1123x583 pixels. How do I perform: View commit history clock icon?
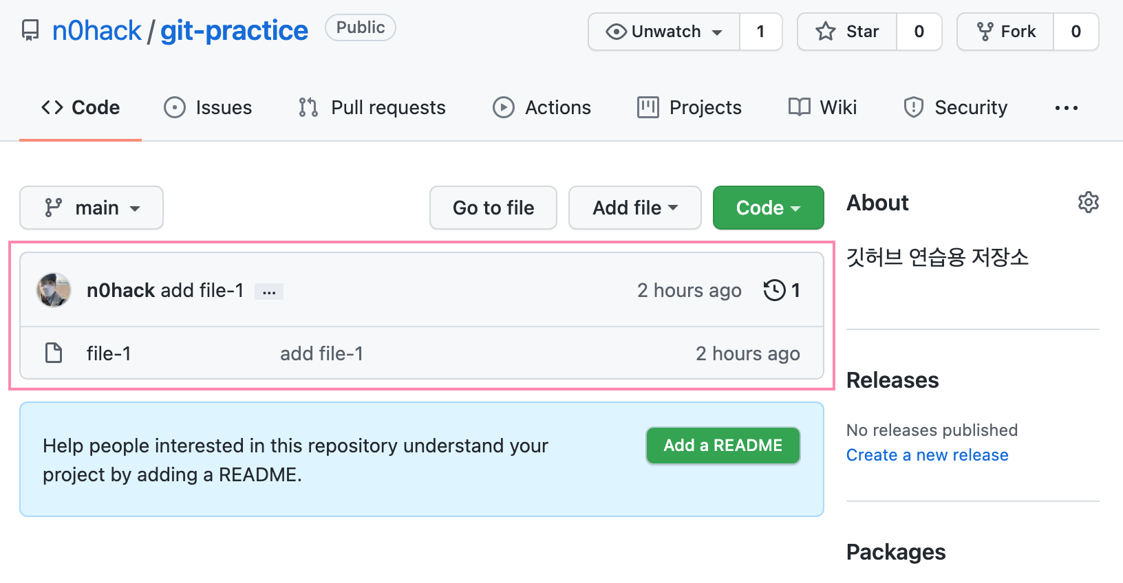[x=775, y=290]
